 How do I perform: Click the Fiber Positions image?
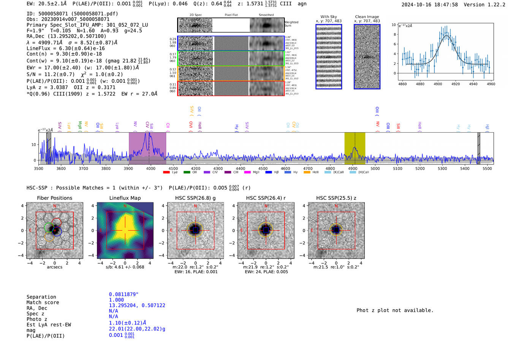tap(55, 231)
